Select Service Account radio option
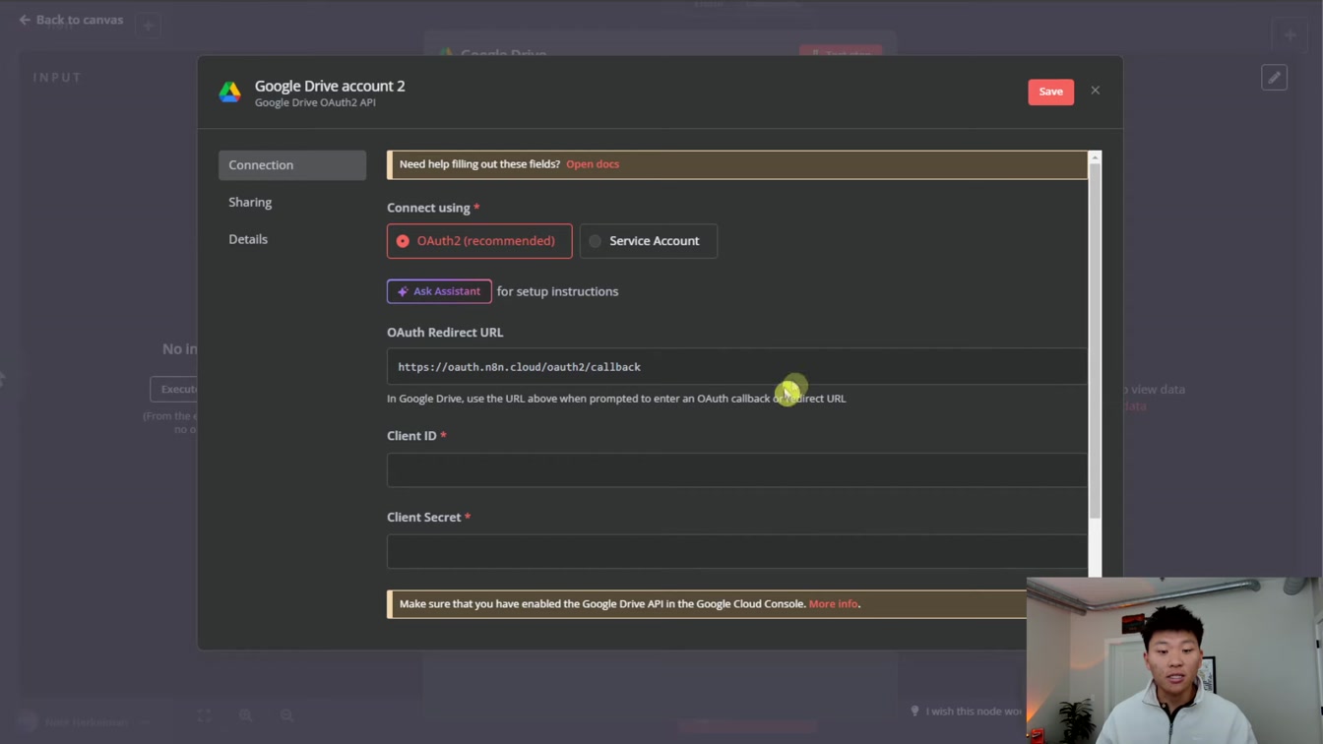The width and height of the screenshot is (1323, 744). 649,241
